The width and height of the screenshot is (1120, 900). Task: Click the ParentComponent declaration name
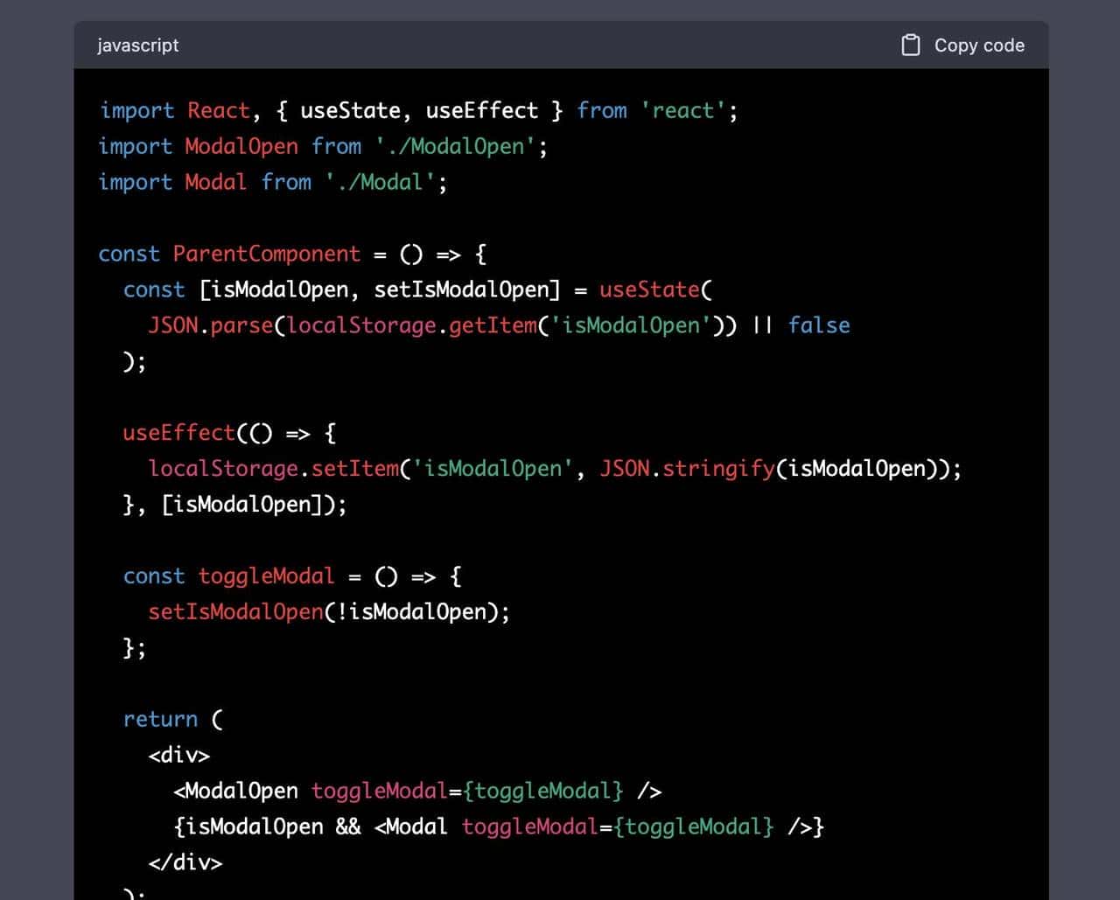[266, 255]
